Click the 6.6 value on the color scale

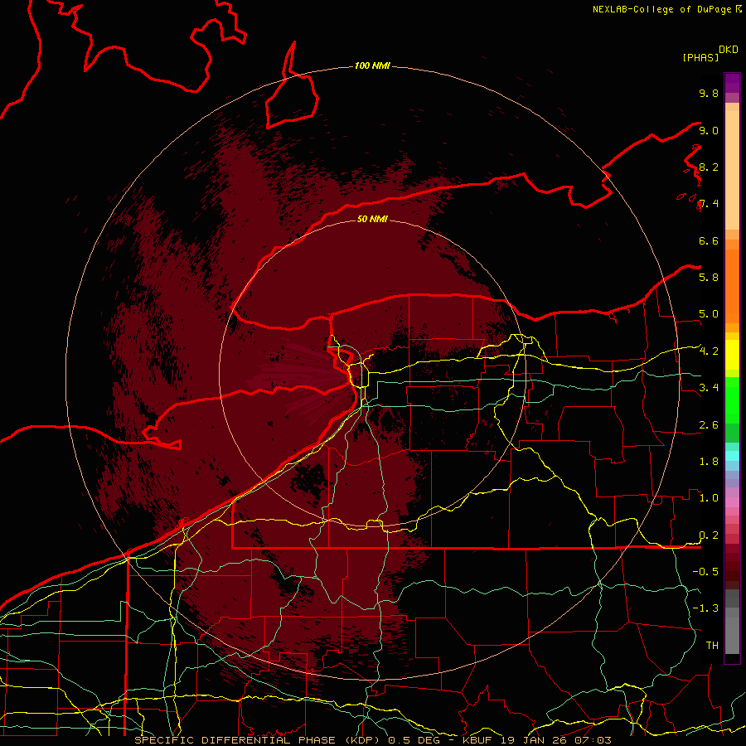pos(709,240)
